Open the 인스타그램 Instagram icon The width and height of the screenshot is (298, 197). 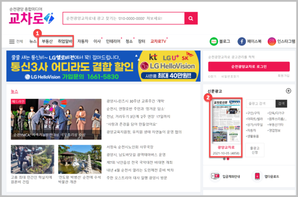coord(272,41)
